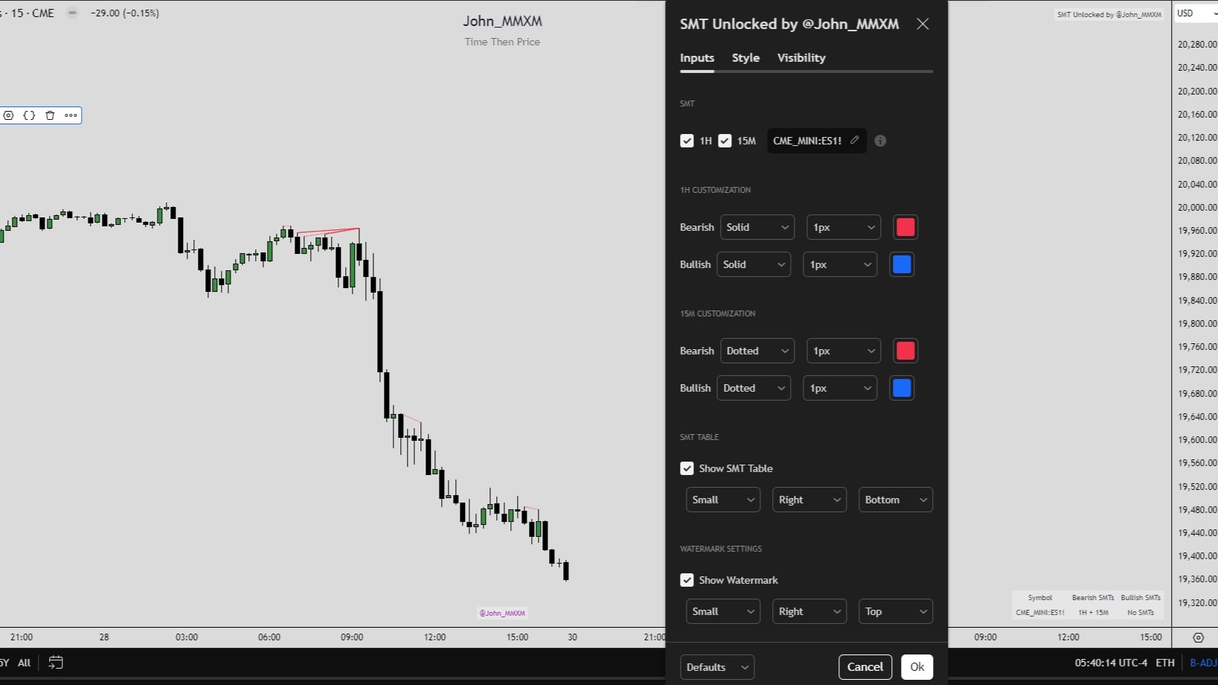The height and width of the screenshot is (685, 1218).
Task: Edit the CME_MINI:ES1! symbol pencil icon
Action: tap(855, 140)
